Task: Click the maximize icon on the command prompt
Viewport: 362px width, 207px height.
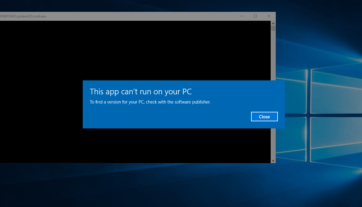Action: tap(255, 16)
